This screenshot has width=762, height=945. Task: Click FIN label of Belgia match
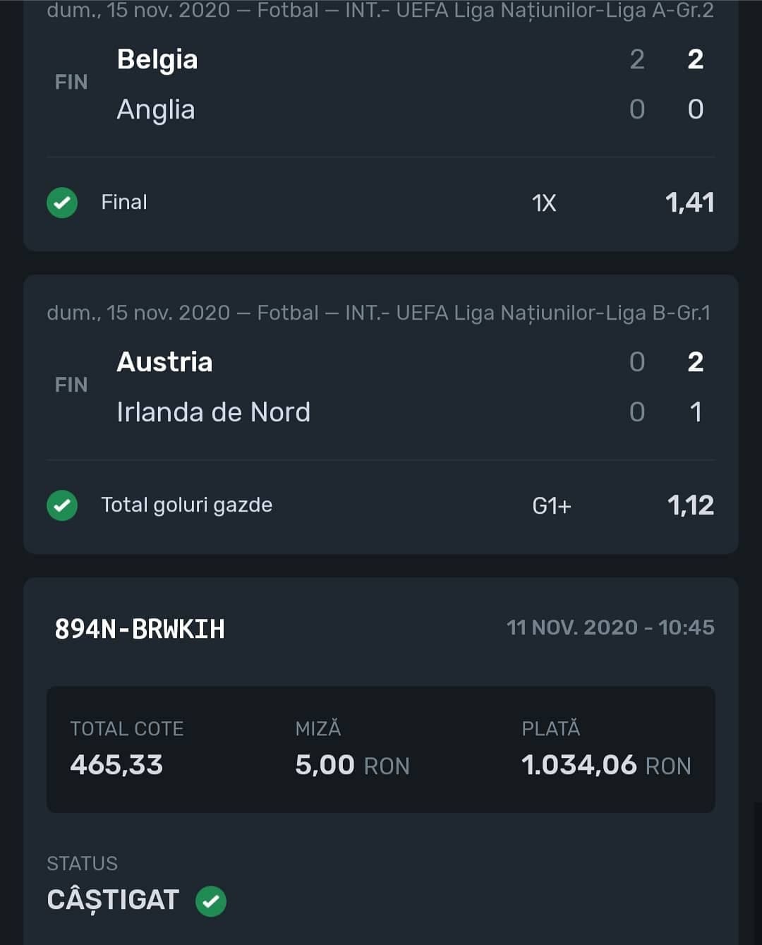(71, 83)
